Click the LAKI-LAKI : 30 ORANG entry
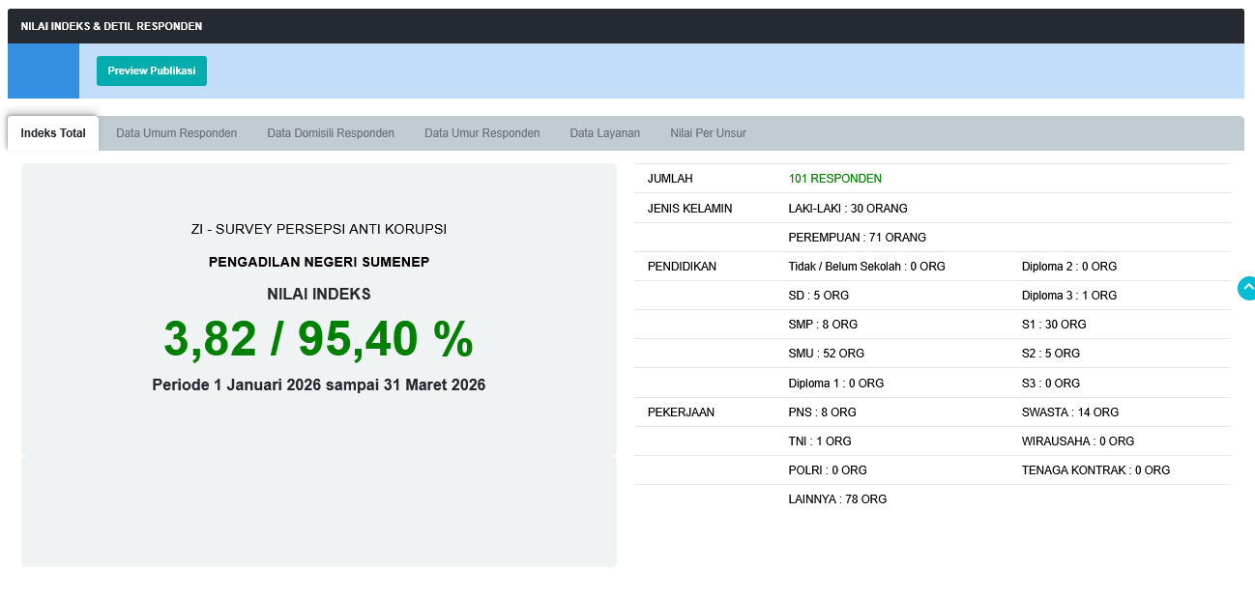Screen dimensions: 1255x597 click(847, 208)
